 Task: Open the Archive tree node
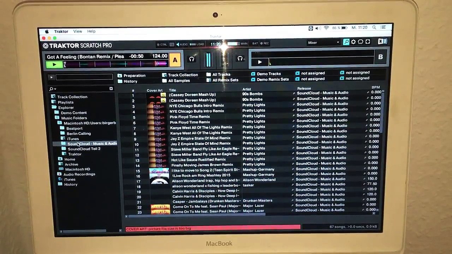click(x=69, y=164)
